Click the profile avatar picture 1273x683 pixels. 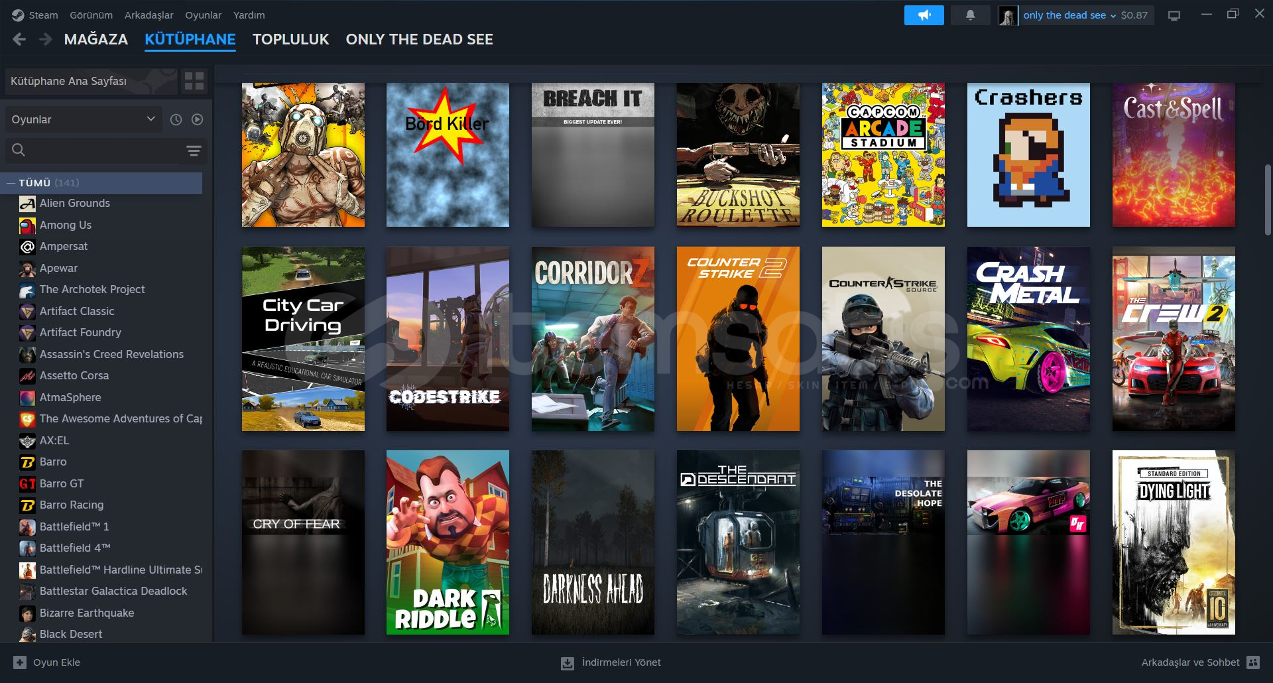(x=1008, y=15)
